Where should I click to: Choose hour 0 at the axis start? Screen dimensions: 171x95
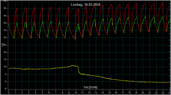(9, 93)
